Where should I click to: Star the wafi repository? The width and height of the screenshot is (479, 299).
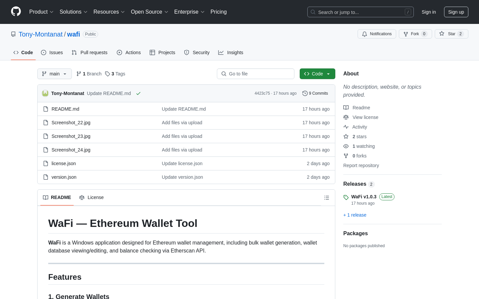[x=451, y=34]
